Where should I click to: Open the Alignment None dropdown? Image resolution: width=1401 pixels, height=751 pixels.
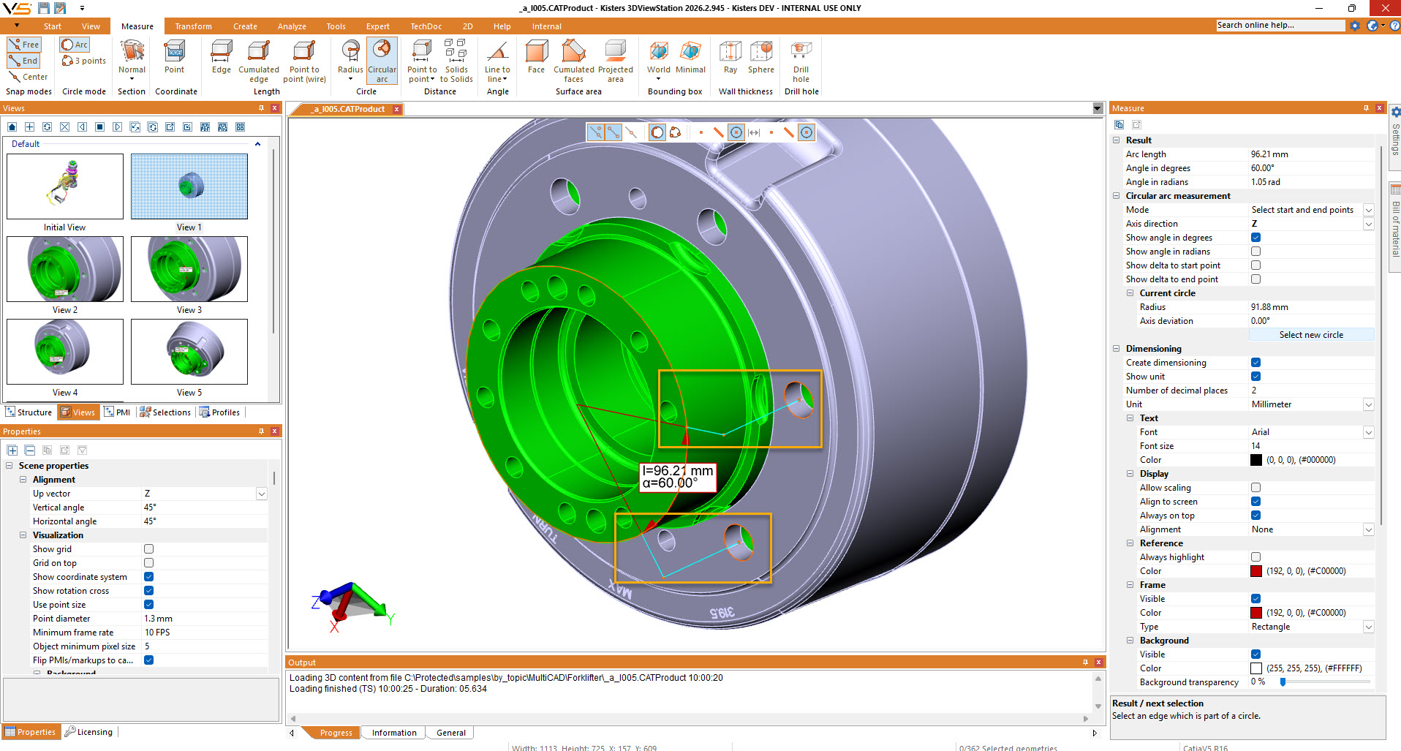coord(1368,529)
